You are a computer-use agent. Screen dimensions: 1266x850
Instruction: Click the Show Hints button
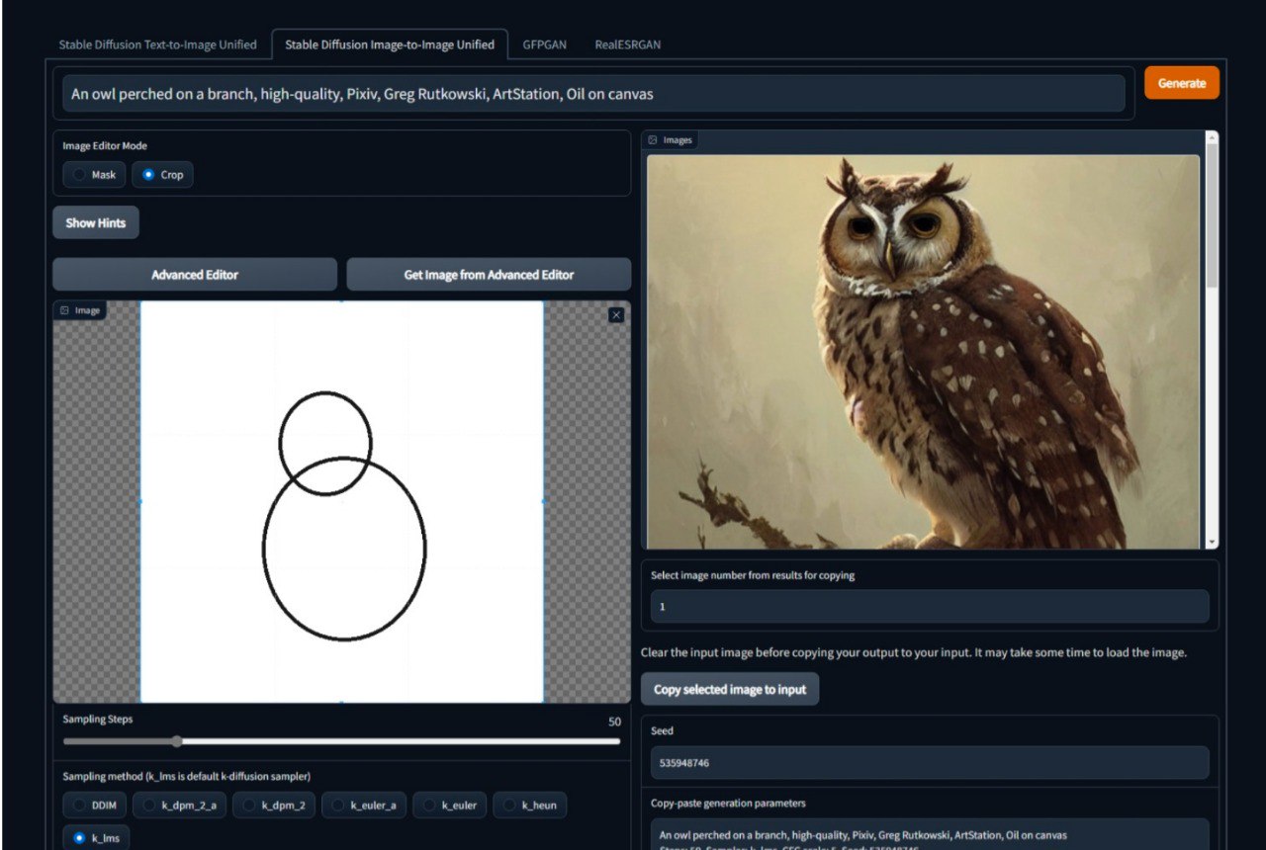click(x=96, y=223)
